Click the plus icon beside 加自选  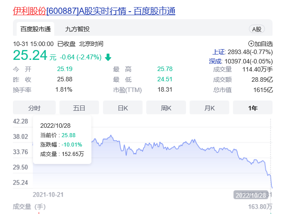(x=251, y=44)
